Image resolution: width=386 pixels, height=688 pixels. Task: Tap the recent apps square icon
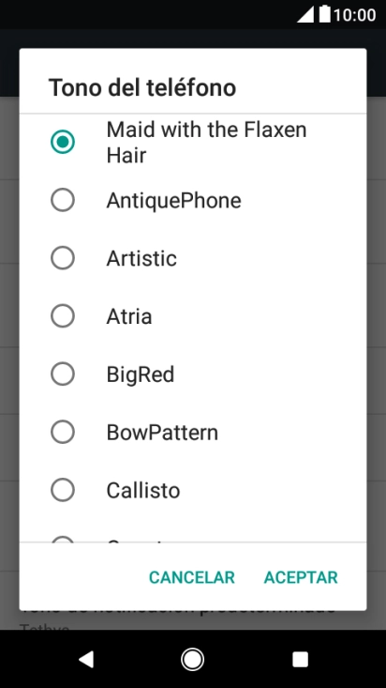click(x=300, y=659)
